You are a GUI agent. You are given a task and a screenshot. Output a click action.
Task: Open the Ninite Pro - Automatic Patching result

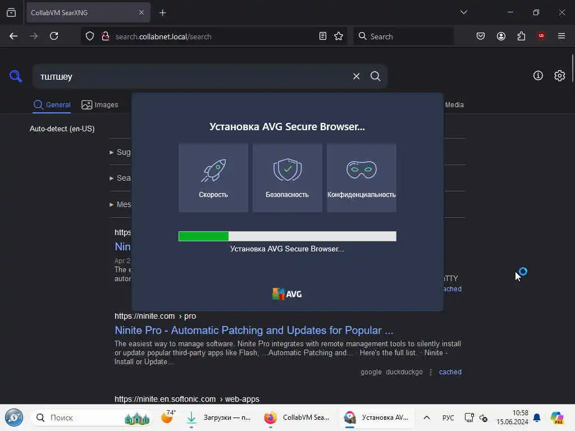coord(254,330)
